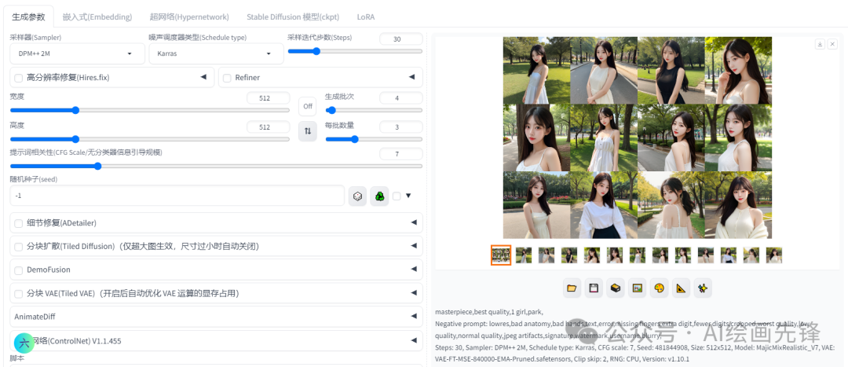Click the height value field
Viewport: 848px width, 367px height.
pos(268,127)
